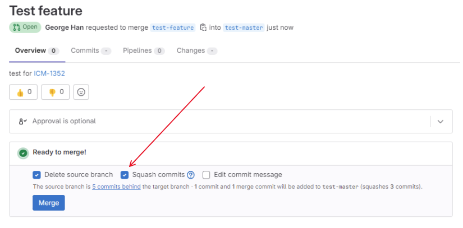Click the approval icon beside Approval is optional
The height and width of the screenshot is (228, 463).
pos(23,121)
